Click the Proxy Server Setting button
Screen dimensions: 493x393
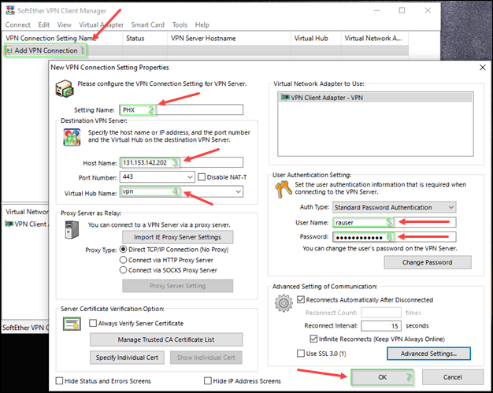(178, 286)
